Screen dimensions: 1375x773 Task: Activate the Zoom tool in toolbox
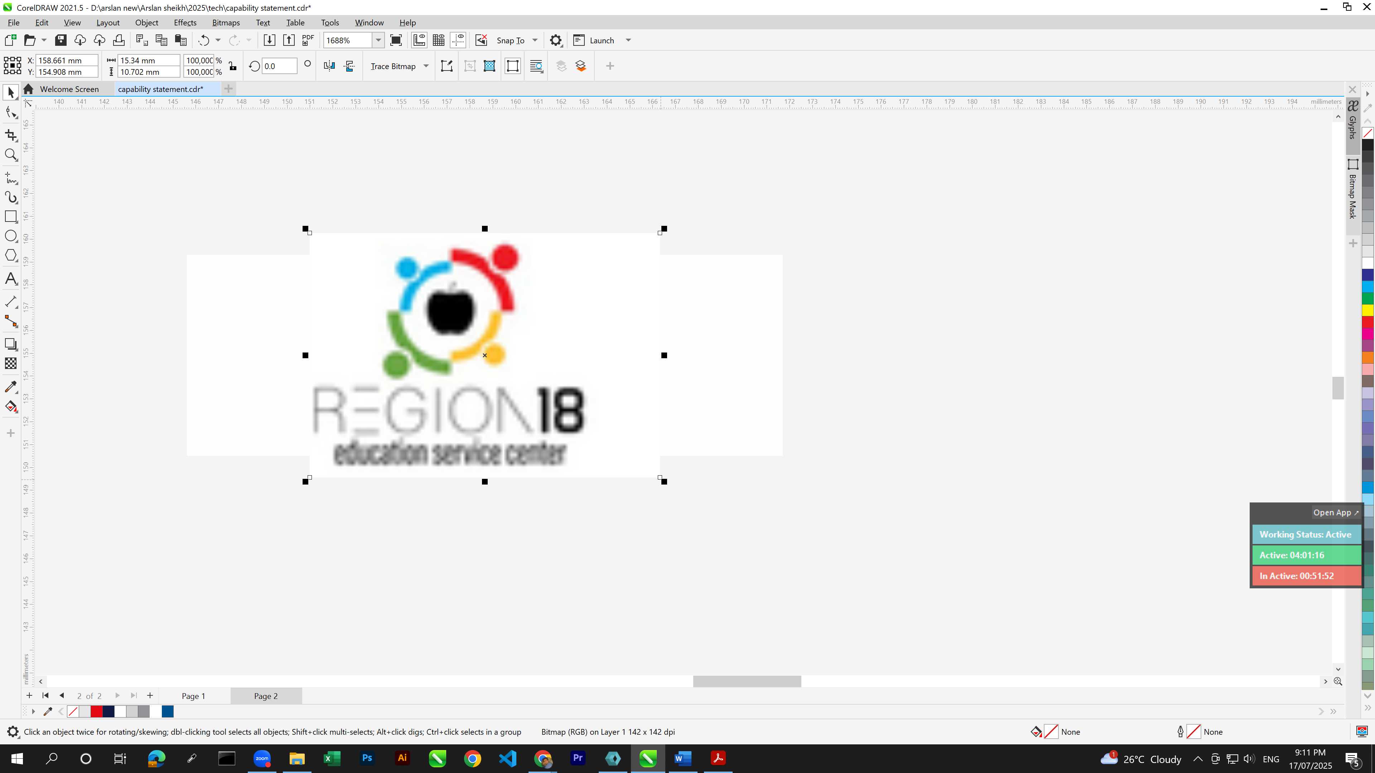[x=11, y=155]
